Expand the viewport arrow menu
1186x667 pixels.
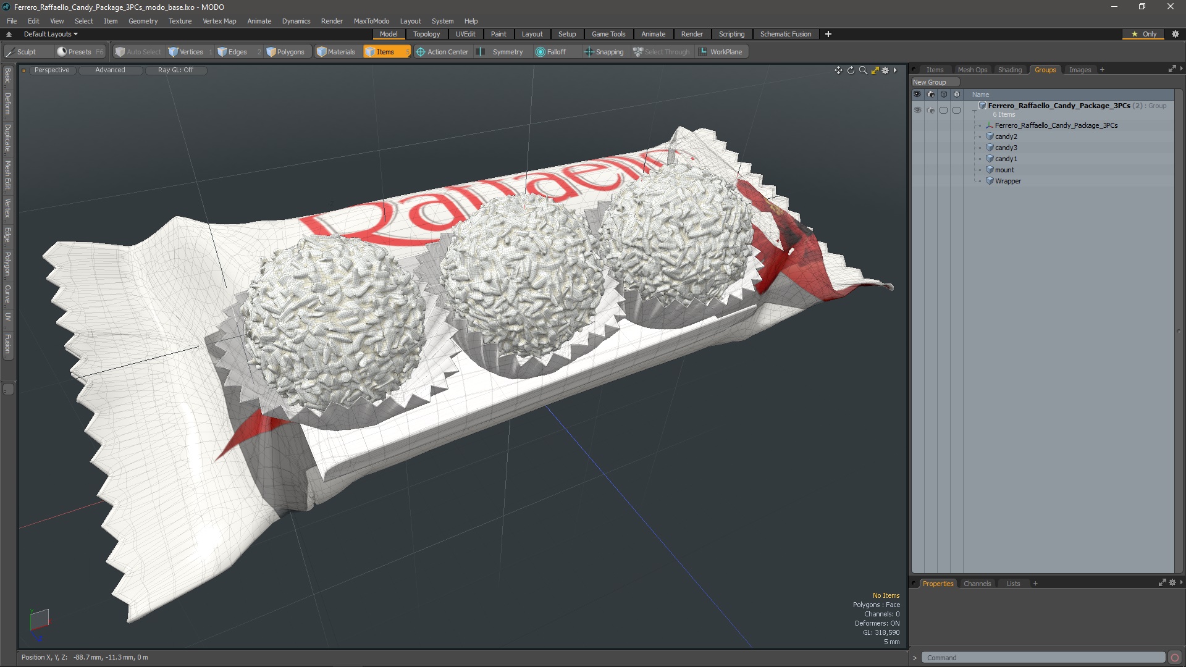tap(895, 70)
